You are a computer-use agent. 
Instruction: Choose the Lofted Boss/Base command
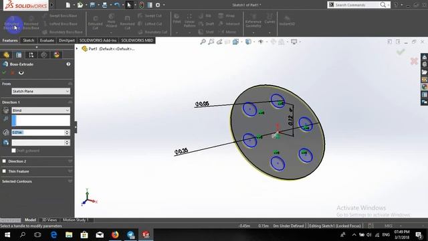pos(60,24)
